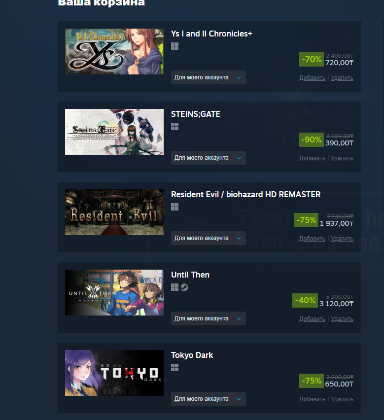The image size is (384, 420).
Task: Click 'Удалить' for Ys I and II Chronicles+
Action: tap(342, 78)
